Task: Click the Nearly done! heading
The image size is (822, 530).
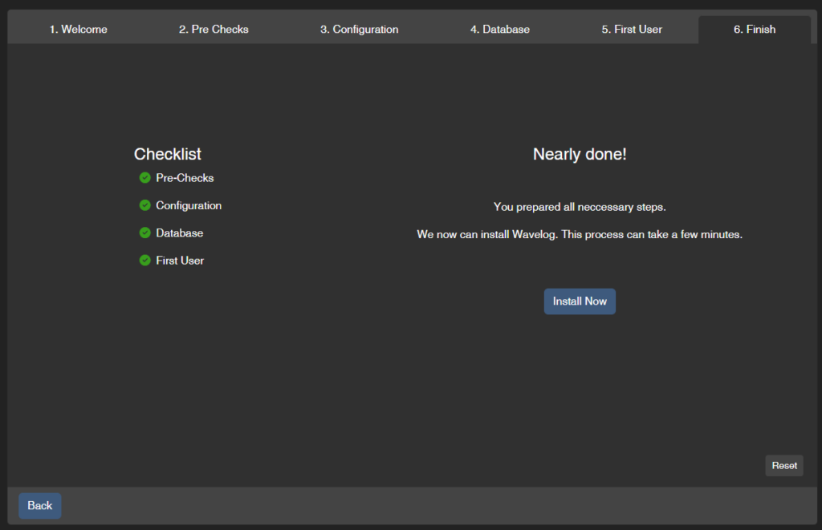Action: (580, 154)
